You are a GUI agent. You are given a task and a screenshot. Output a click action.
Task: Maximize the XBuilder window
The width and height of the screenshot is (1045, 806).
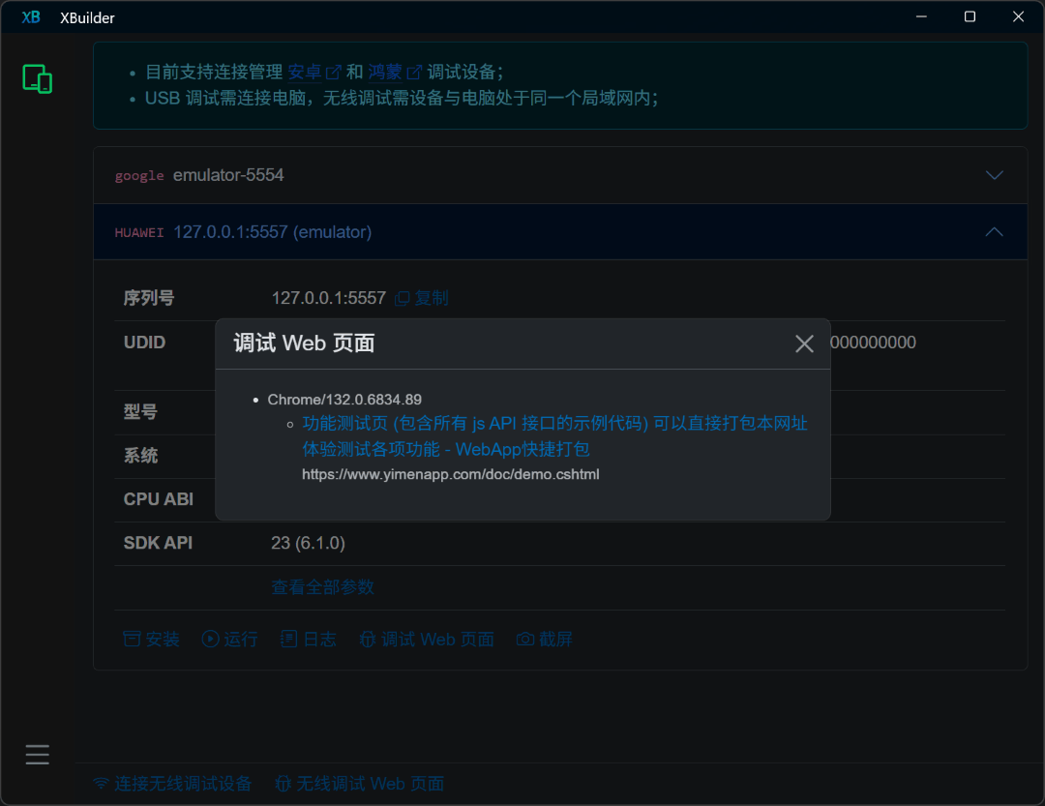(x=970, y=16)
